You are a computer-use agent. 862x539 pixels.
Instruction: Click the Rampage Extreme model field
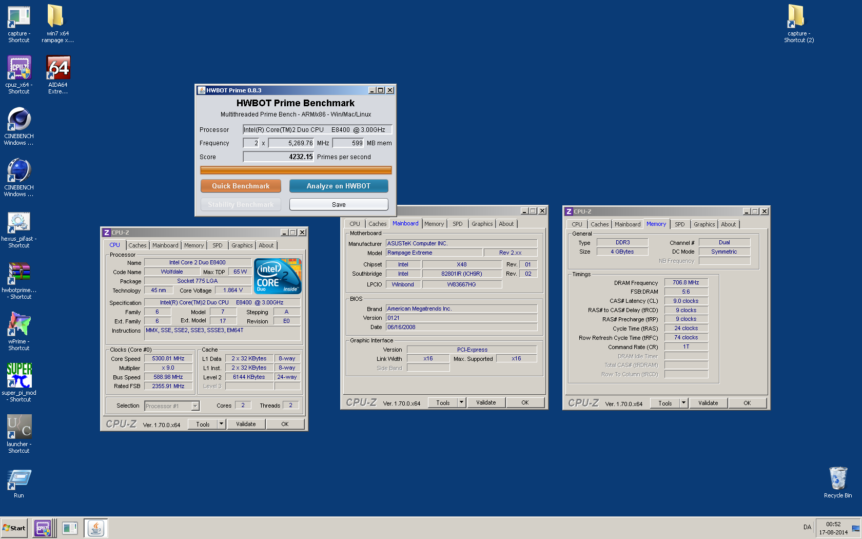(434, 253)
